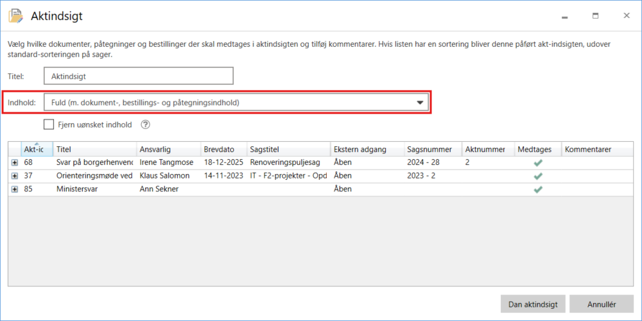
Task: Select the cell 'Svar på borgerhenvenc'
Action: (95, 162)
